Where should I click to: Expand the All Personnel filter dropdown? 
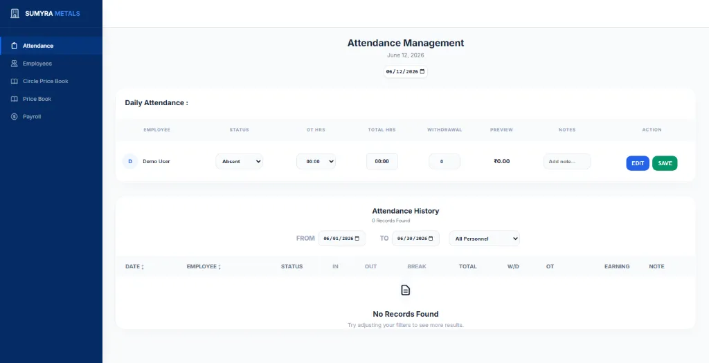[484, 239]
